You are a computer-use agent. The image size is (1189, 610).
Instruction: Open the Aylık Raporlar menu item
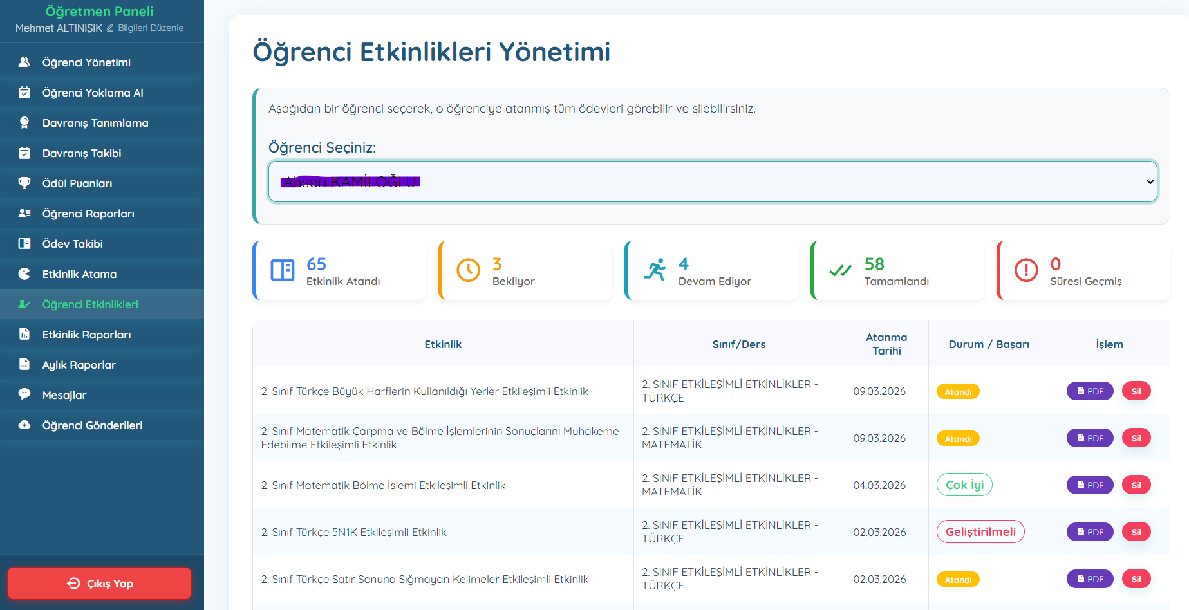point(77,364)
